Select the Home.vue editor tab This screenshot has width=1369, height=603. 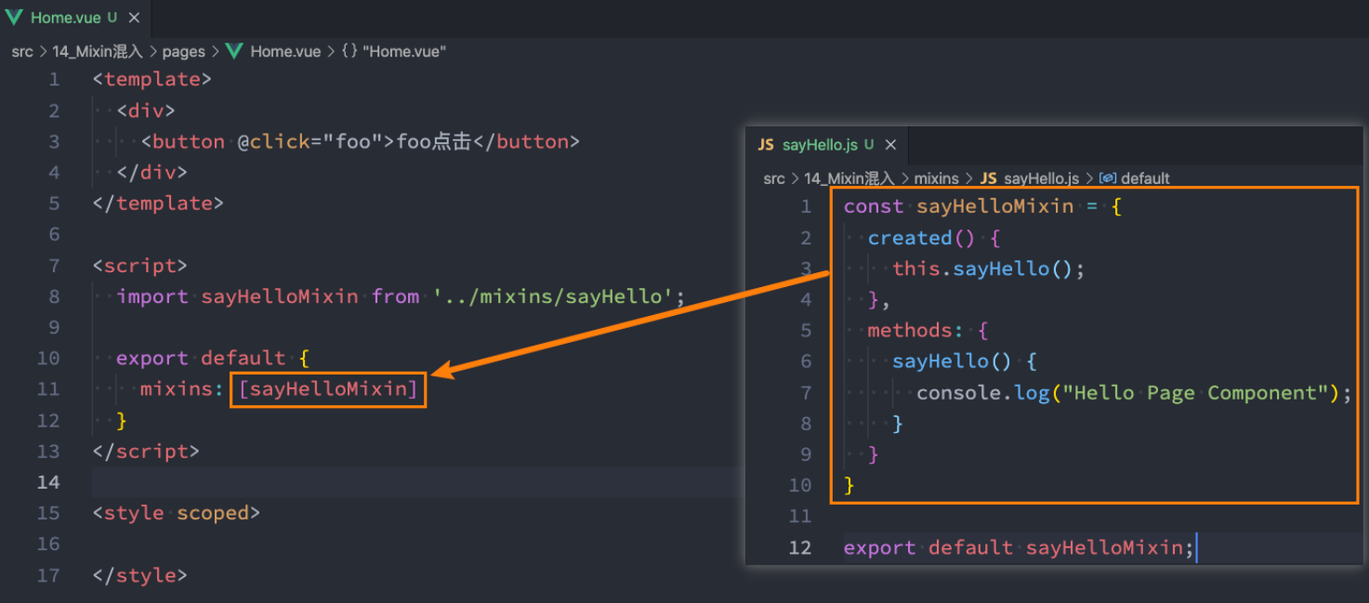pyautogui.click(x=73, y=18)
